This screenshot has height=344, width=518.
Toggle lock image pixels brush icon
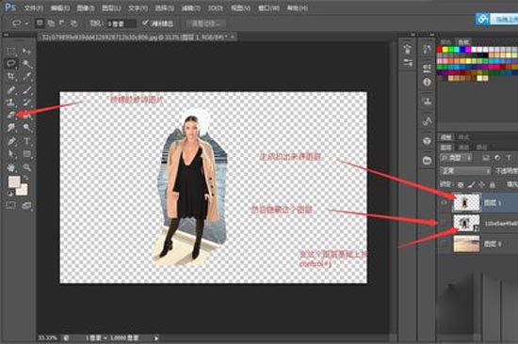pos(472,185)
